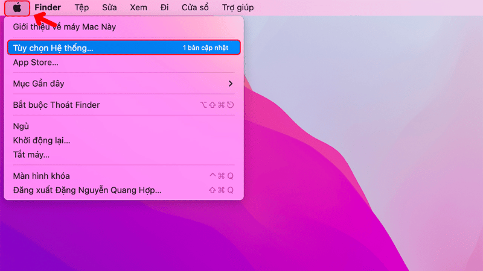Select Khởi động lại to restart
This screenshot has height=271, width=483.
pyautogui.click(x=42, y=140)
